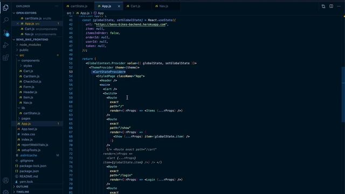Follow the herokuapp backend URL link
Screen dimensions: 345x194
click(130, 24)
